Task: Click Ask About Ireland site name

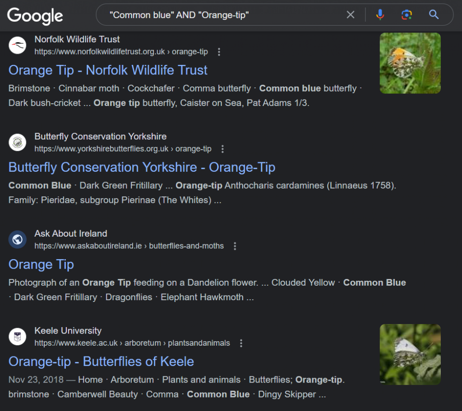Action: [71, 234]
